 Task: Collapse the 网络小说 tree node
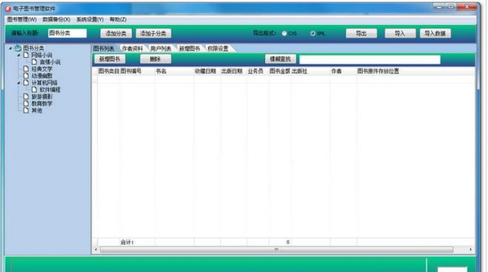tap(18, 55)
